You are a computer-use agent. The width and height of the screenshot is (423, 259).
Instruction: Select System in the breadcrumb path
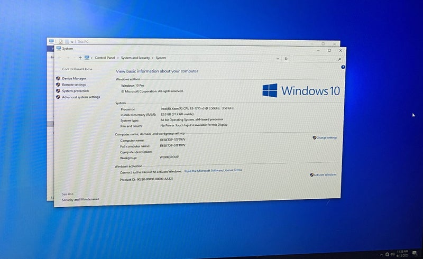(161, 58)
